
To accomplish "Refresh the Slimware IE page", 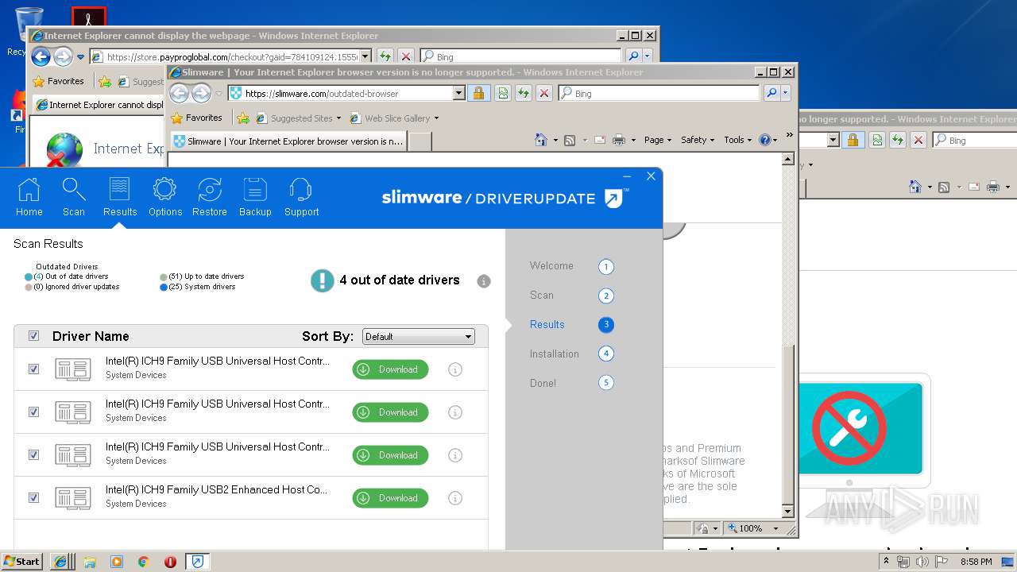I will click(523, 94).
